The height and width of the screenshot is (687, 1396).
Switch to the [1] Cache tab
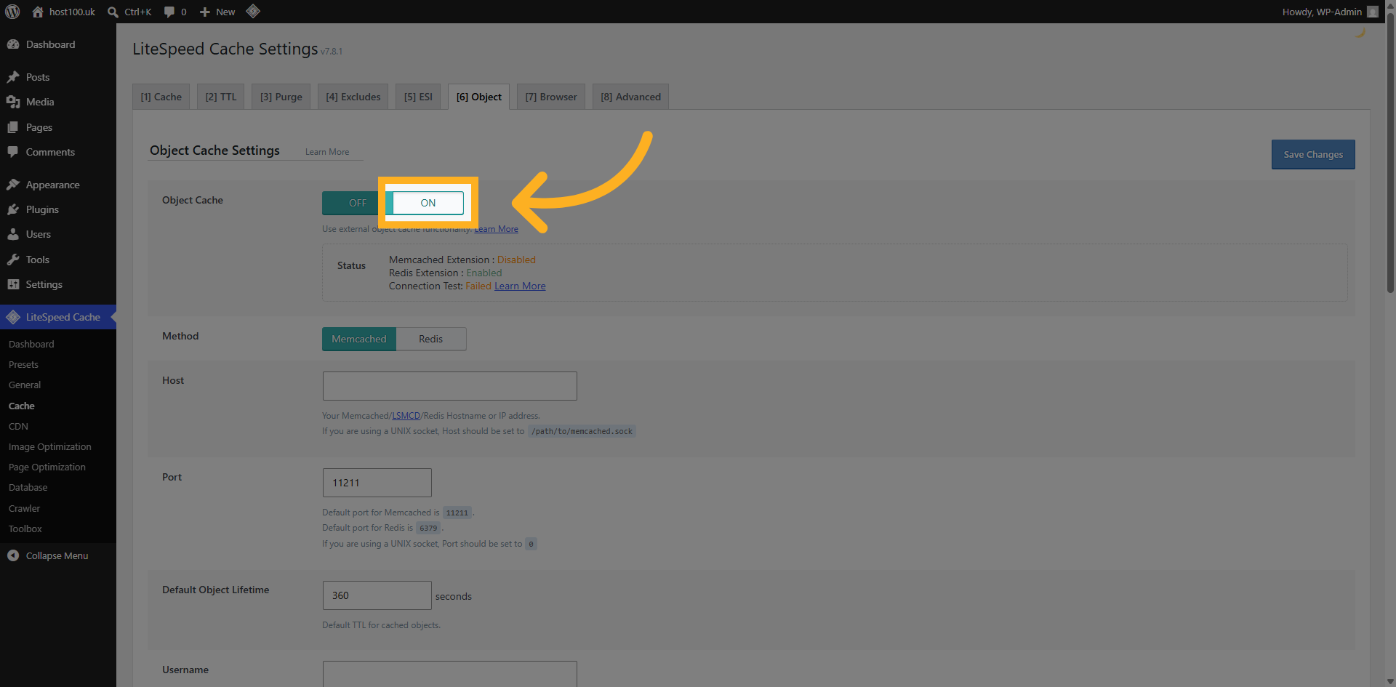click(x=161, y=97)
